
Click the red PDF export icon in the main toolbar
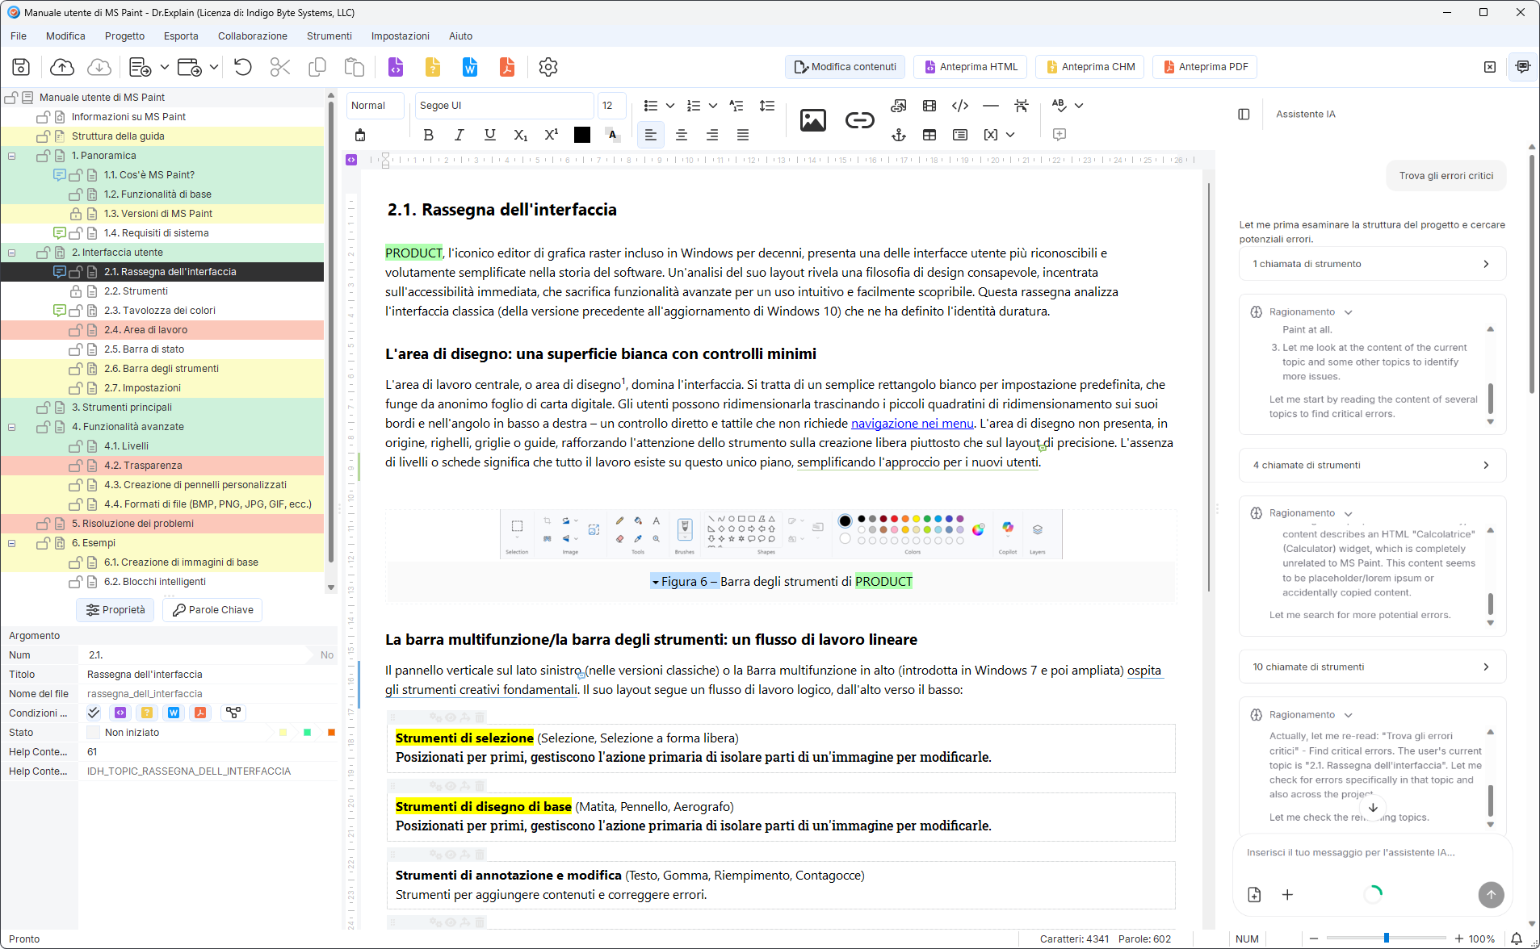(507, 67)
